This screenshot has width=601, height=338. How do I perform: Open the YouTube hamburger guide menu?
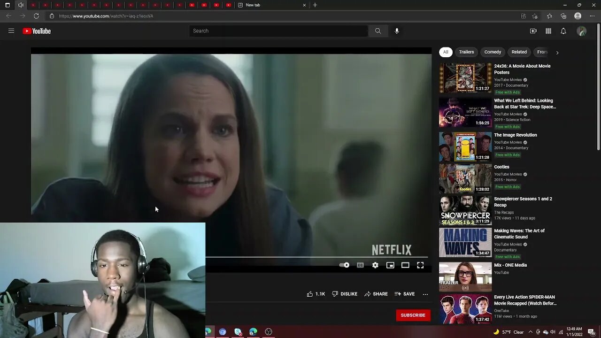tap(11, 31)
